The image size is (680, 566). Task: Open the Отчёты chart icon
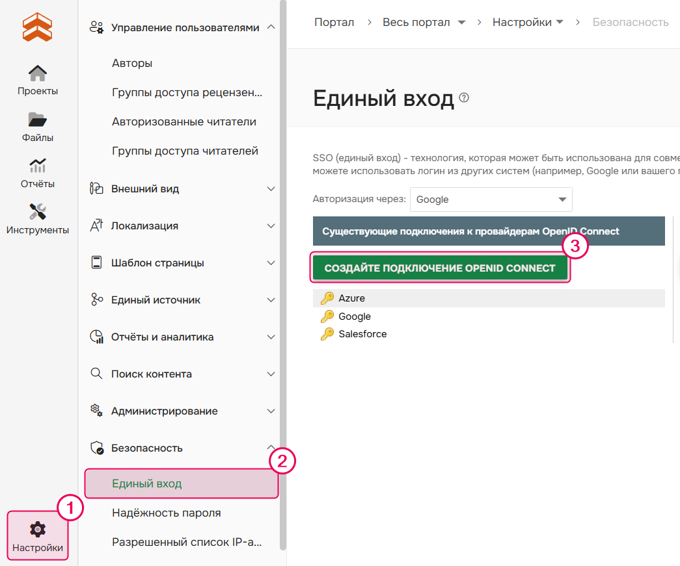click(x=37, y=166)
